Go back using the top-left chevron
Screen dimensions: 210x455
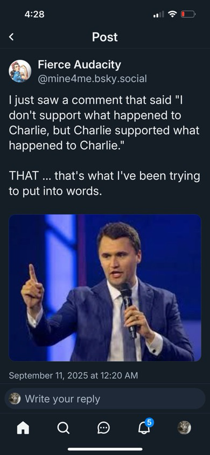point(11,37)
